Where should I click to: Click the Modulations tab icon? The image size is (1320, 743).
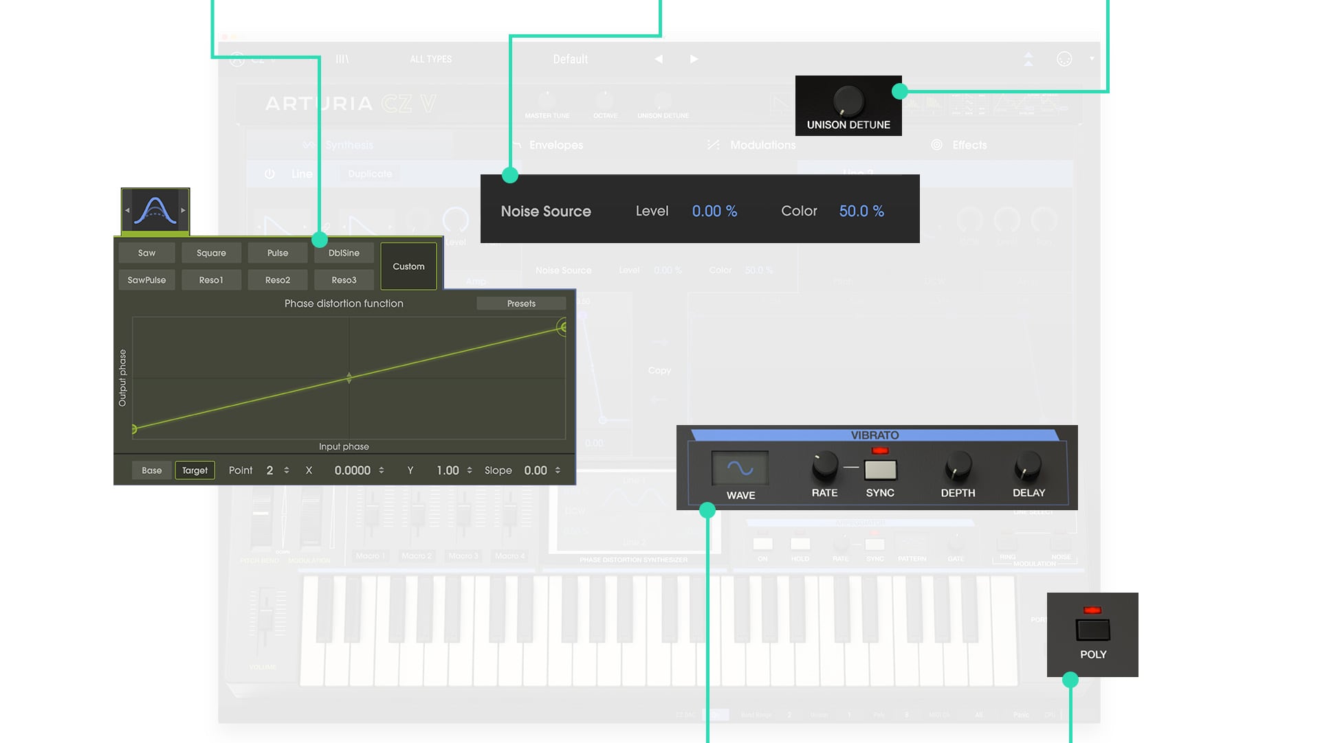[713, 145]
